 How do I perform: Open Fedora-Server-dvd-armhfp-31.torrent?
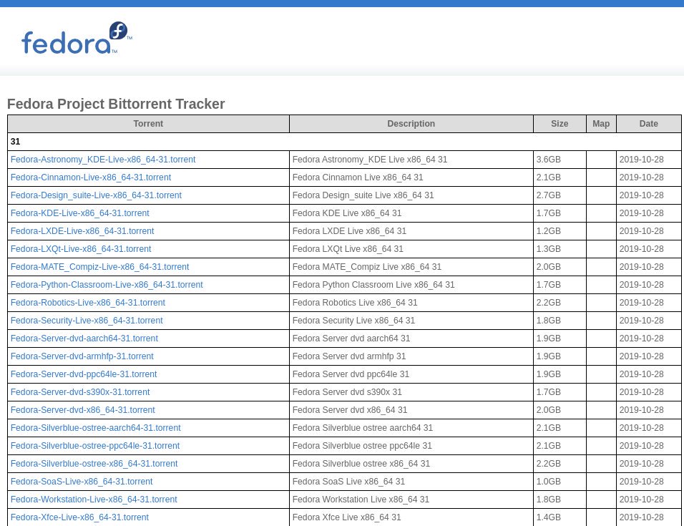[82, 356]
